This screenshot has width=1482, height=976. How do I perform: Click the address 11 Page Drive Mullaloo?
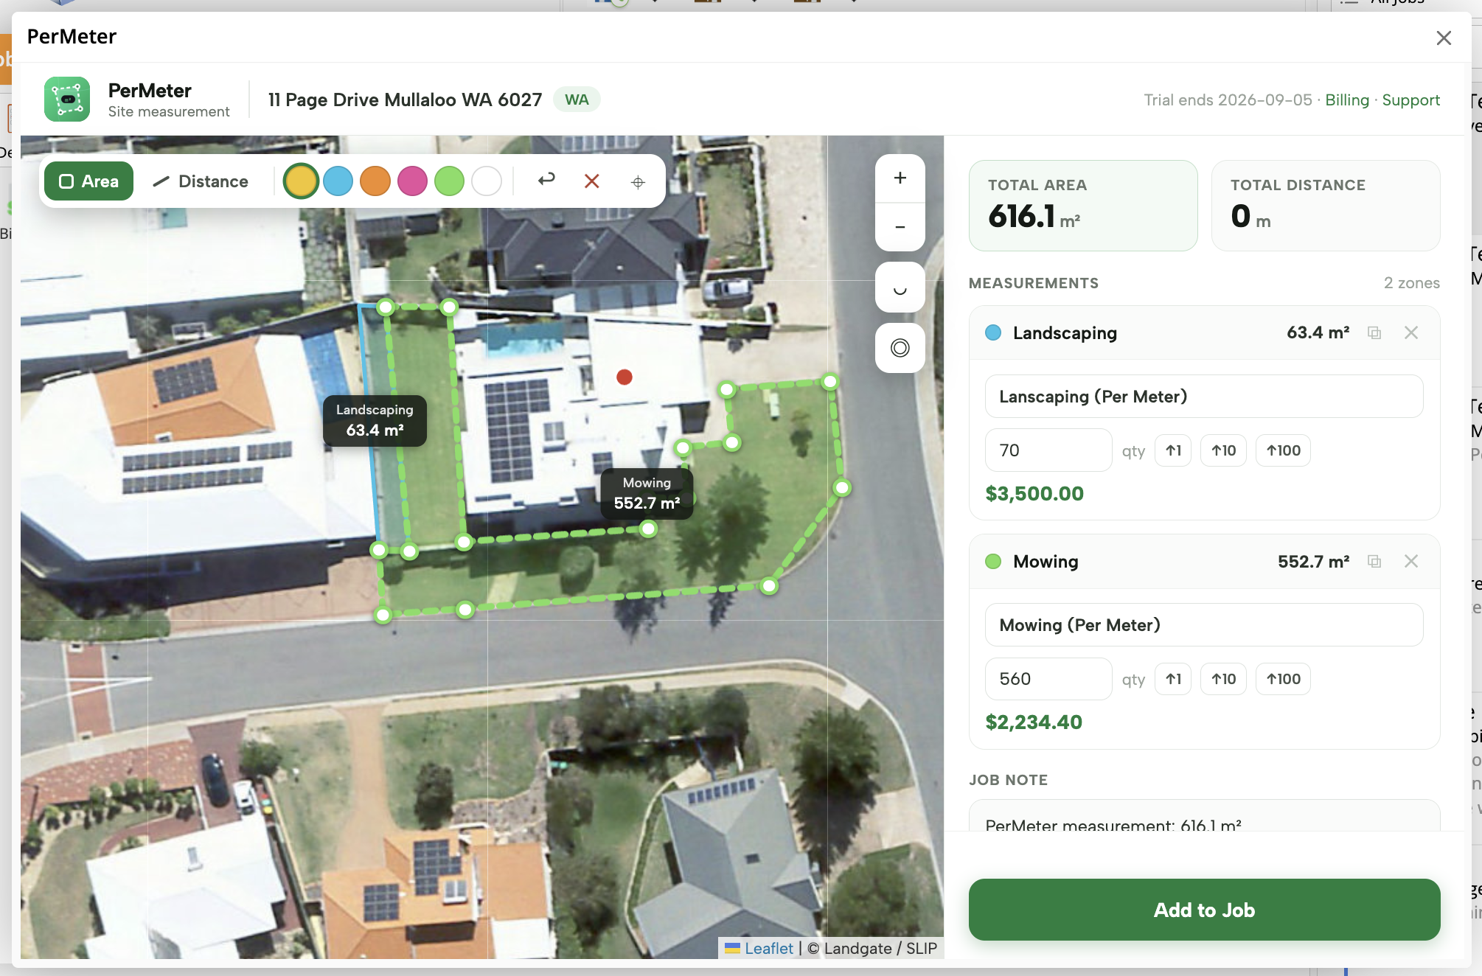[405, 100]
